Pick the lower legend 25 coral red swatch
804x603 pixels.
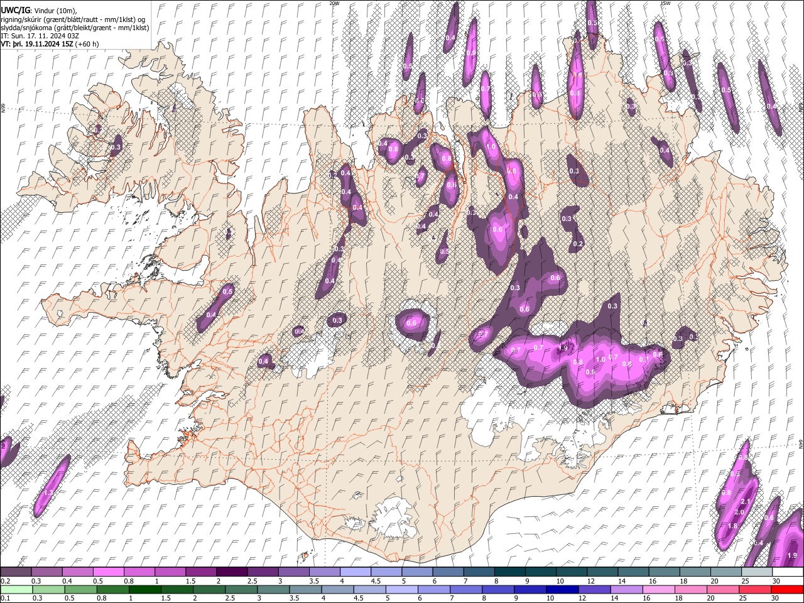click(x=756, y=589)
